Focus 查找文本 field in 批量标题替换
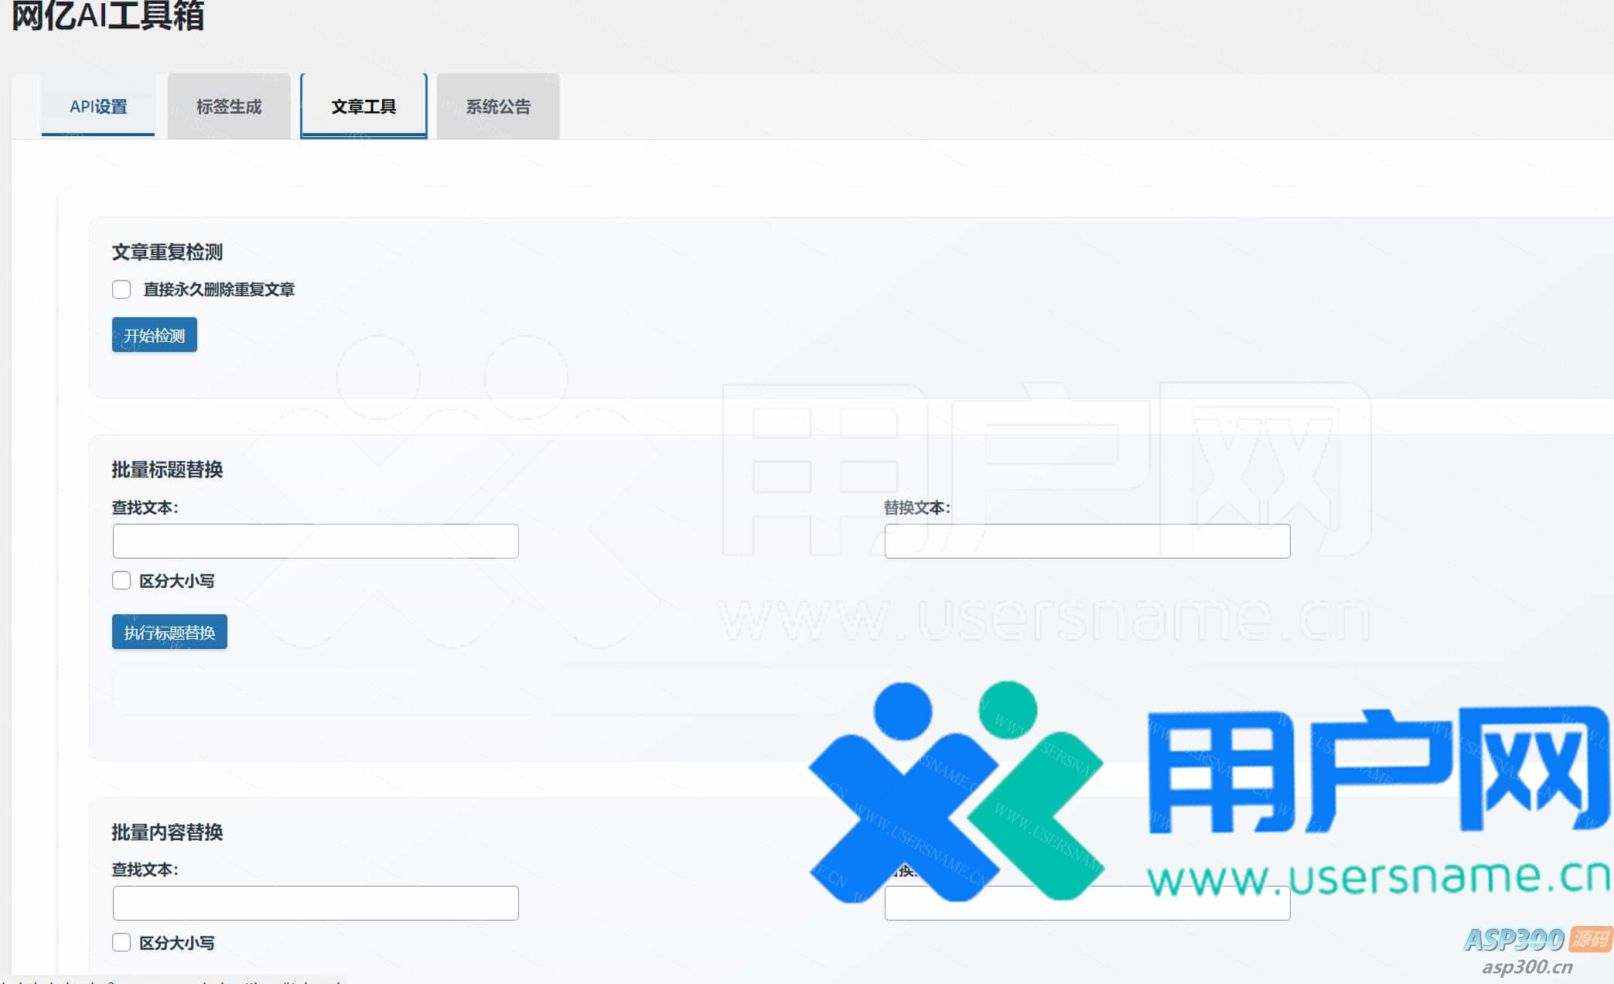Screen dimensions: 1614x984 tap(316, 541)
